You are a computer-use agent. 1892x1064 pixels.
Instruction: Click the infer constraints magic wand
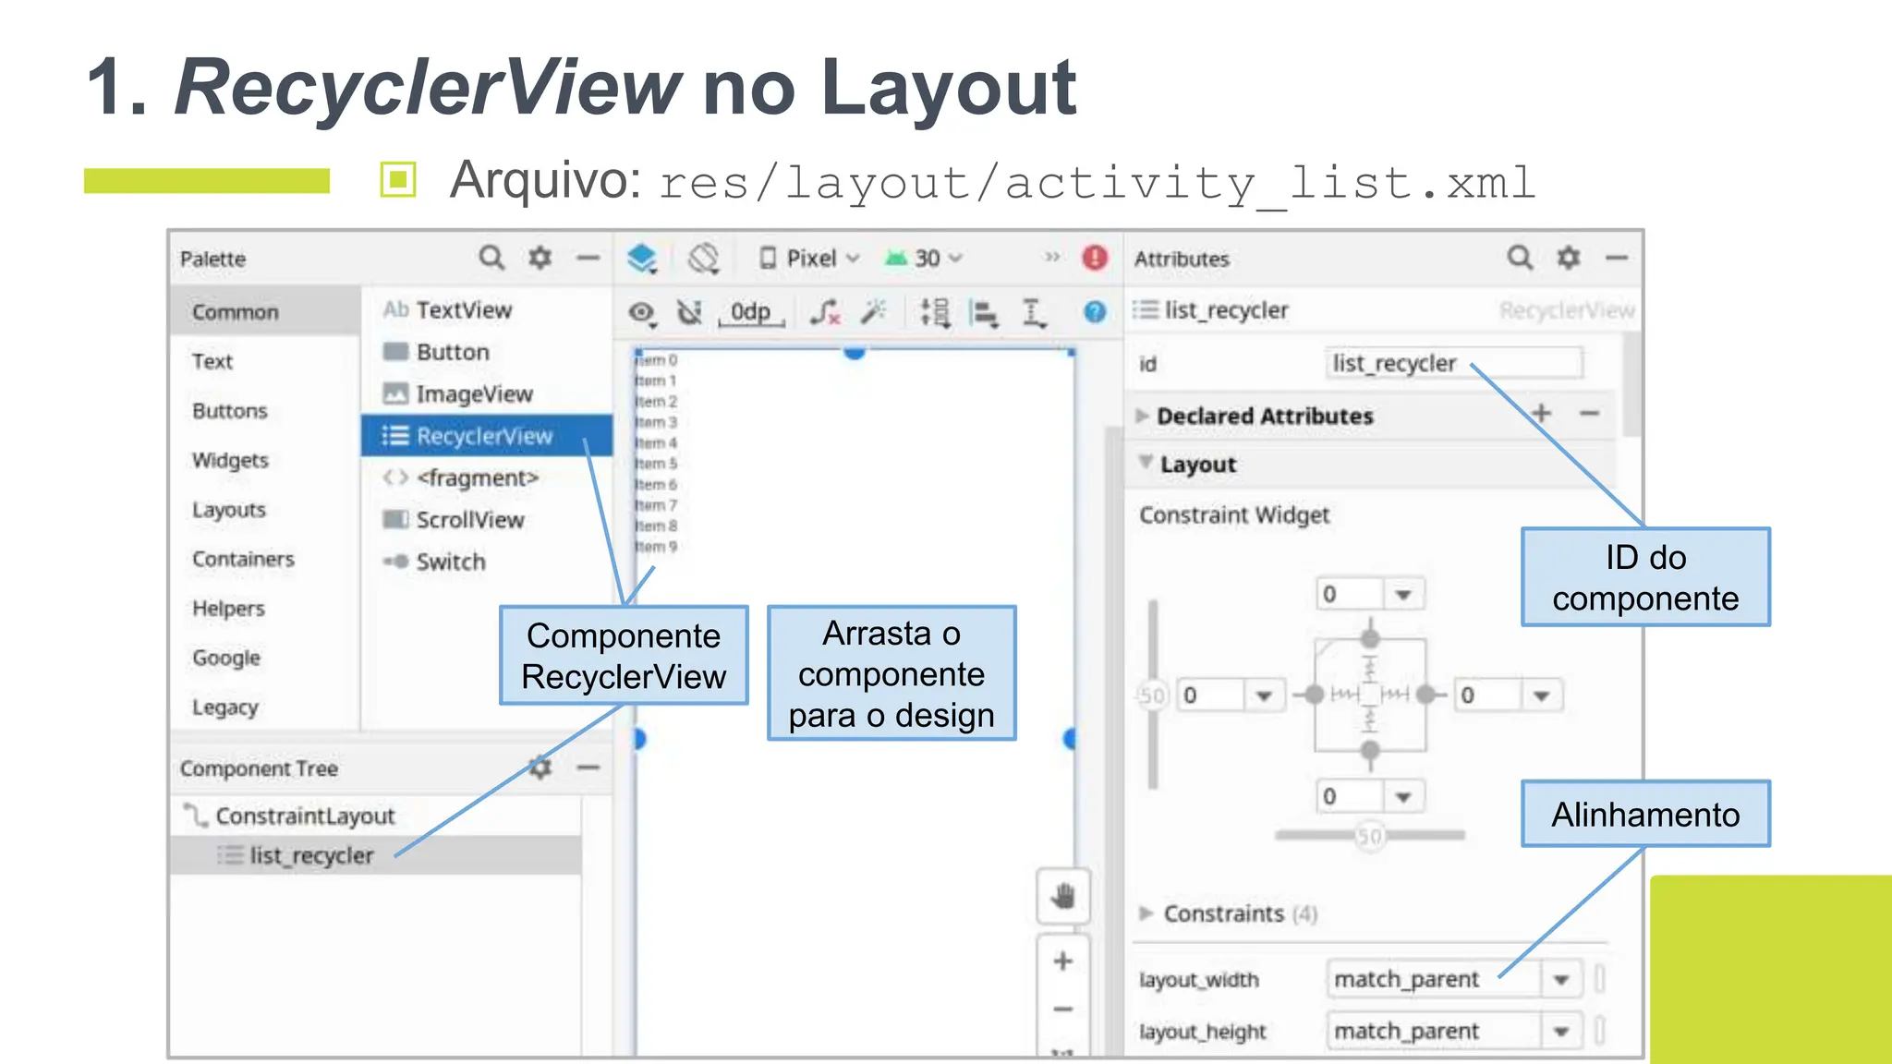[873, 312]
